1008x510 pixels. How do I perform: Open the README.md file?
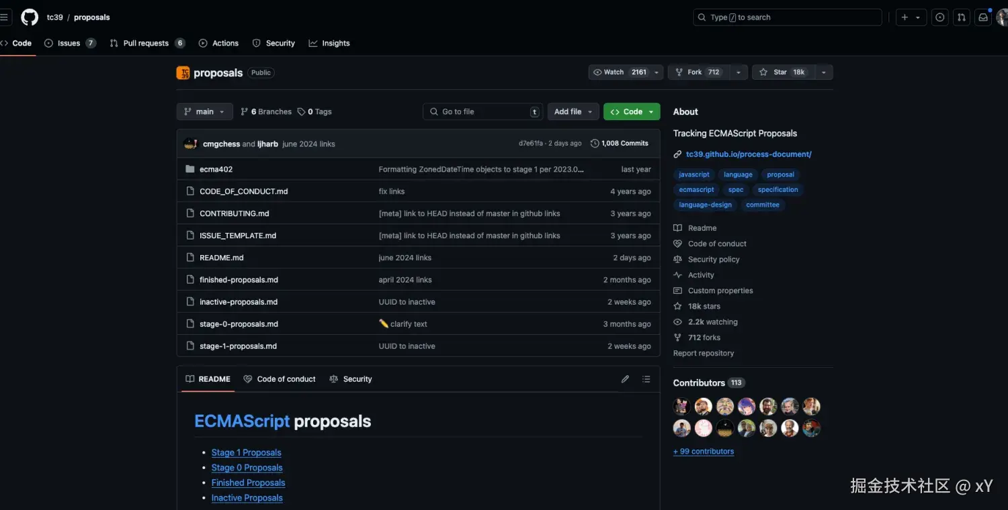click(x=222, y=258)
